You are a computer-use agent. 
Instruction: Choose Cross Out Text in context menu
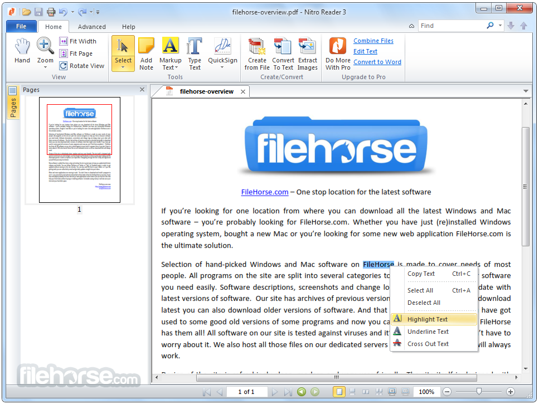click(434, 344)
